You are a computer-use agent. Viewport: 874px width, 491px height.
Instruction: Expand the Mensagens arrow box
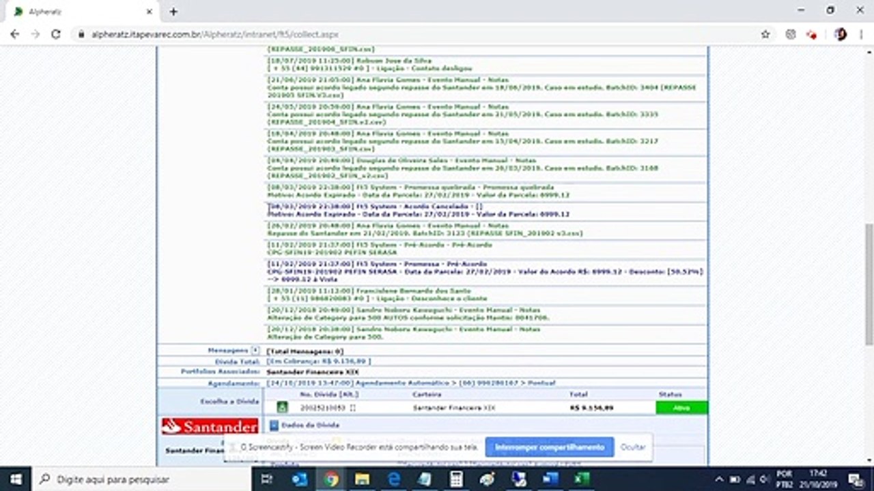tap(255, 351)
